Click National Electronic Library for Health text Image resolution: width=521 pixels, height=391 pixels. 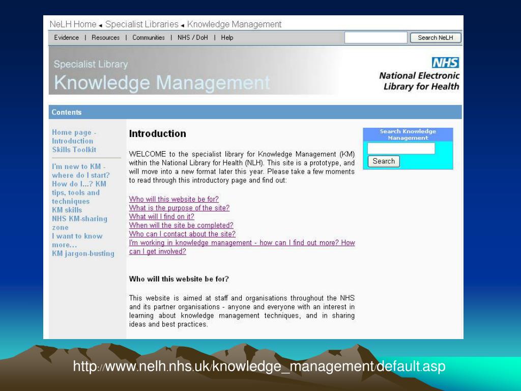click(419, 81)
